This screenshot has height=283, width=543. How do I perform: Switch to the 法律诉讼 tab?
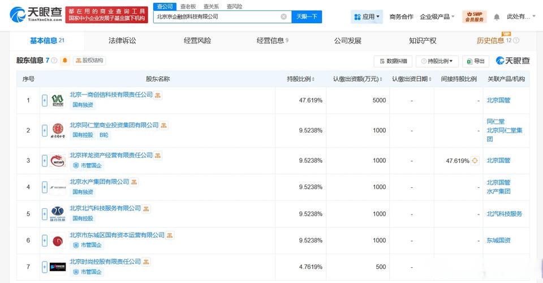[122, 41]
